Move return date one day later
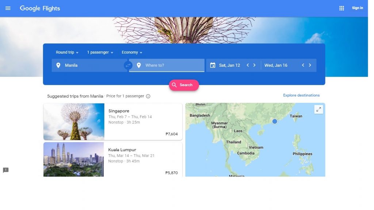This screenshot has width=374, height=210. pos(310,65)
